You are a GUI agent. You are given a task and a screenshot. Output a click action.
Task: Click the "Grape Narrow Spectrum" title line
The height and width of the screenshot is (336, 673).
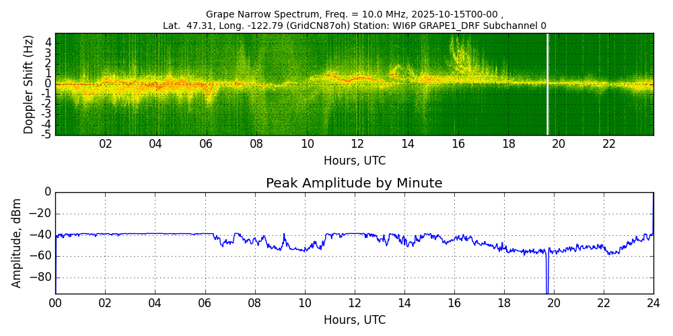click(x=354, y=14)
